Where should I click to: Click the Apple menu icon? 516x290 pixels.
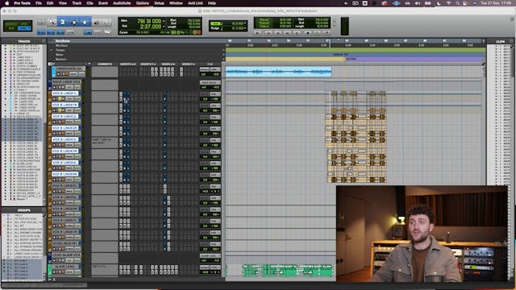(6, 3)
